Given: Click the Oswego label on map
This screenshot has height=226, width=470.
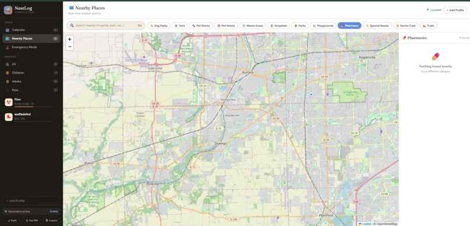Looking at the screenshot, I should click(x=220, y=144).
